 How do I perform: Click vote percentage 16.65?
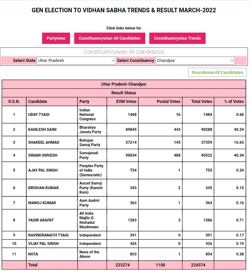coord(239,142)
